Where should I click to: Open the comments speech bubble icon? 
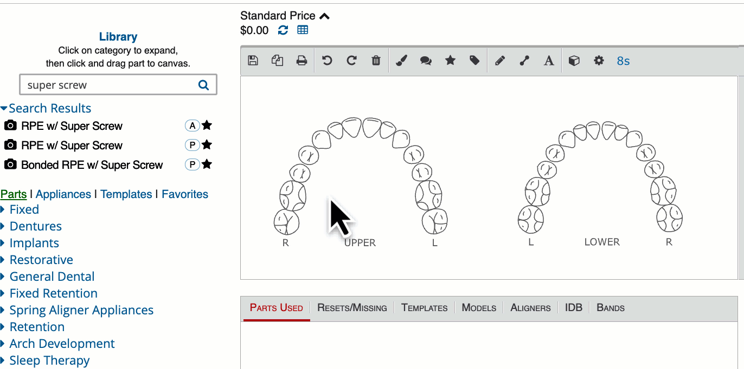pyautogui.click(x=426, y=61)
